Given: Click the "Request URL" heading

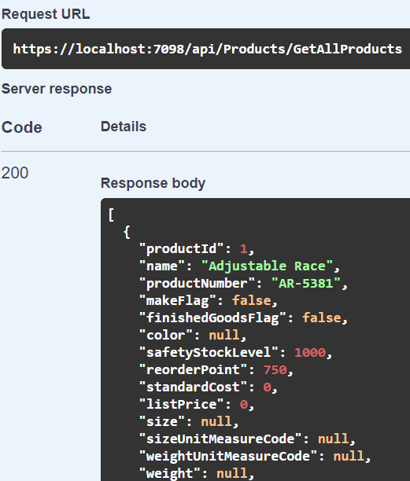Looking at the screenshot, I should point(46,14).
